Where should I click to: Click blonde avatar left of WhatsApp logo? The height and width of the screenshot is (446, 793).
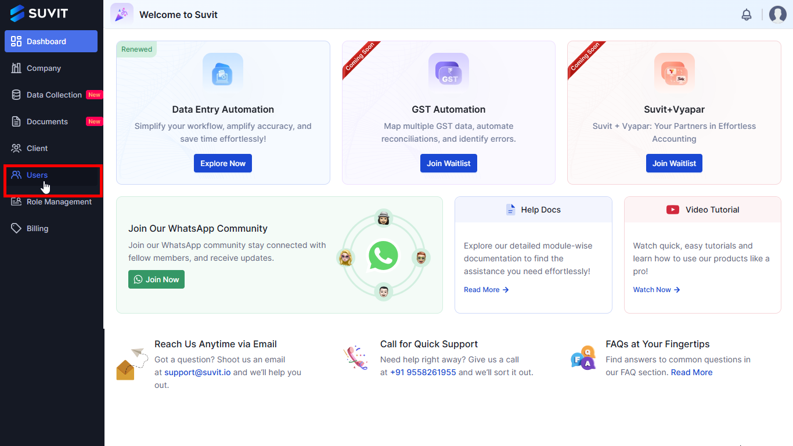point(345,257)
